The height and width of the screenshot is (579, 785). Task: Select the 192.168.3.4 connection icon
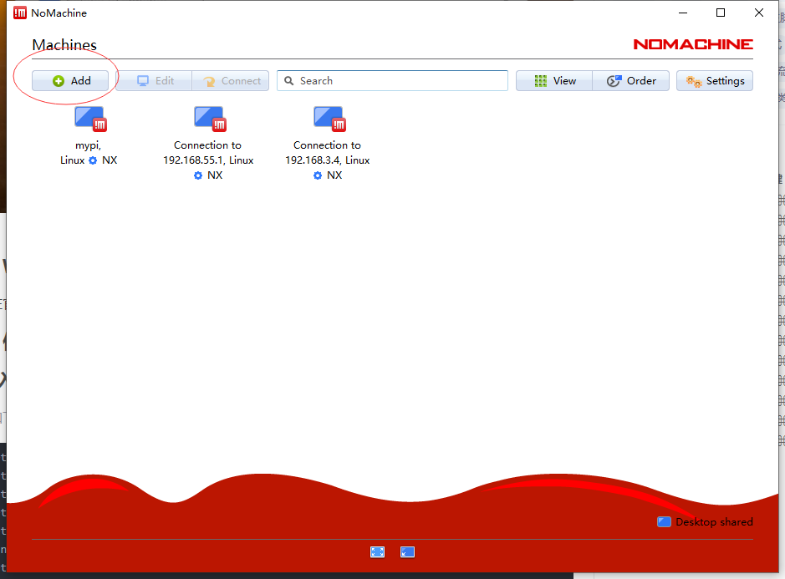click(330, 119)
